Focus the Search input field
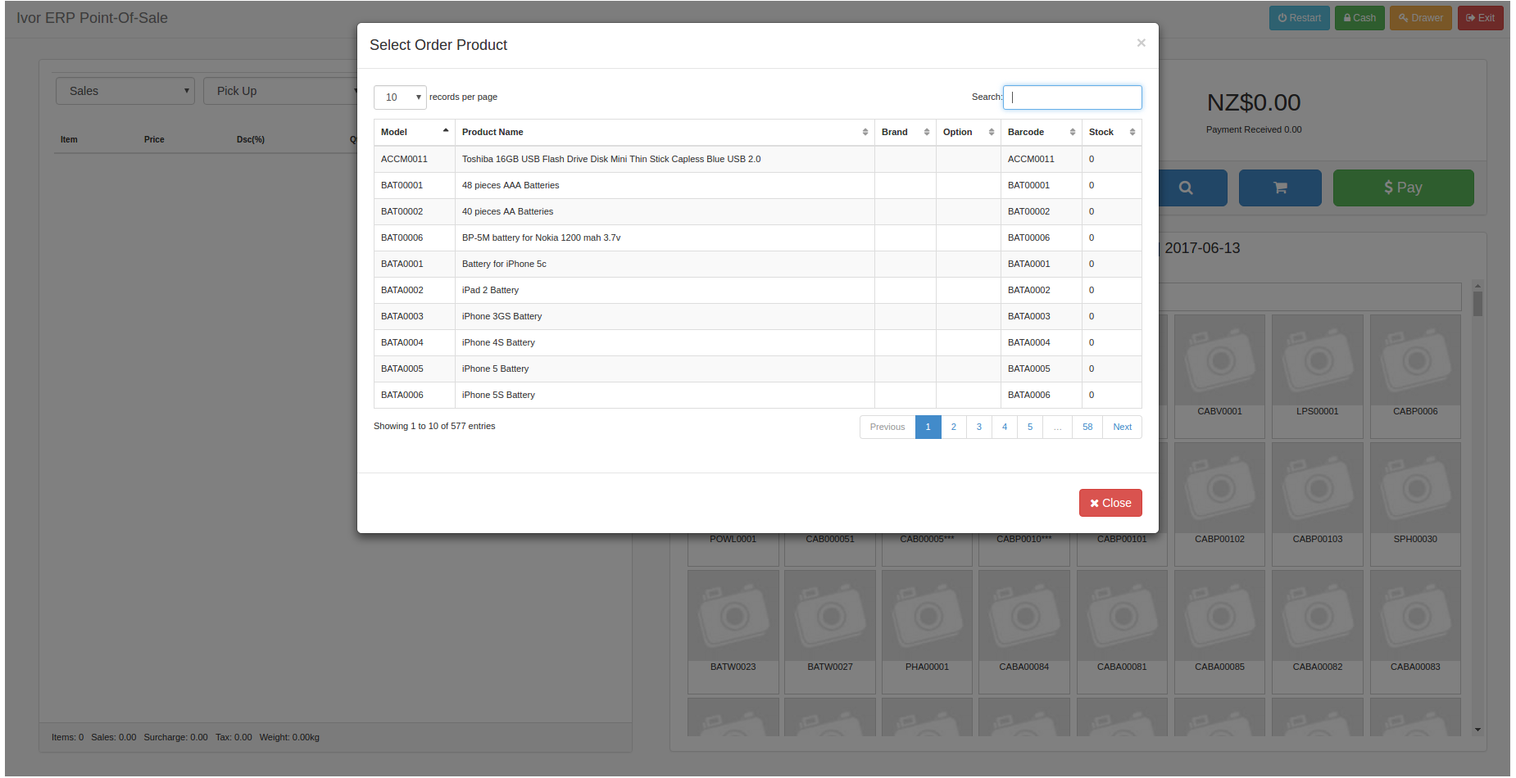 (x=1072, y=97)
